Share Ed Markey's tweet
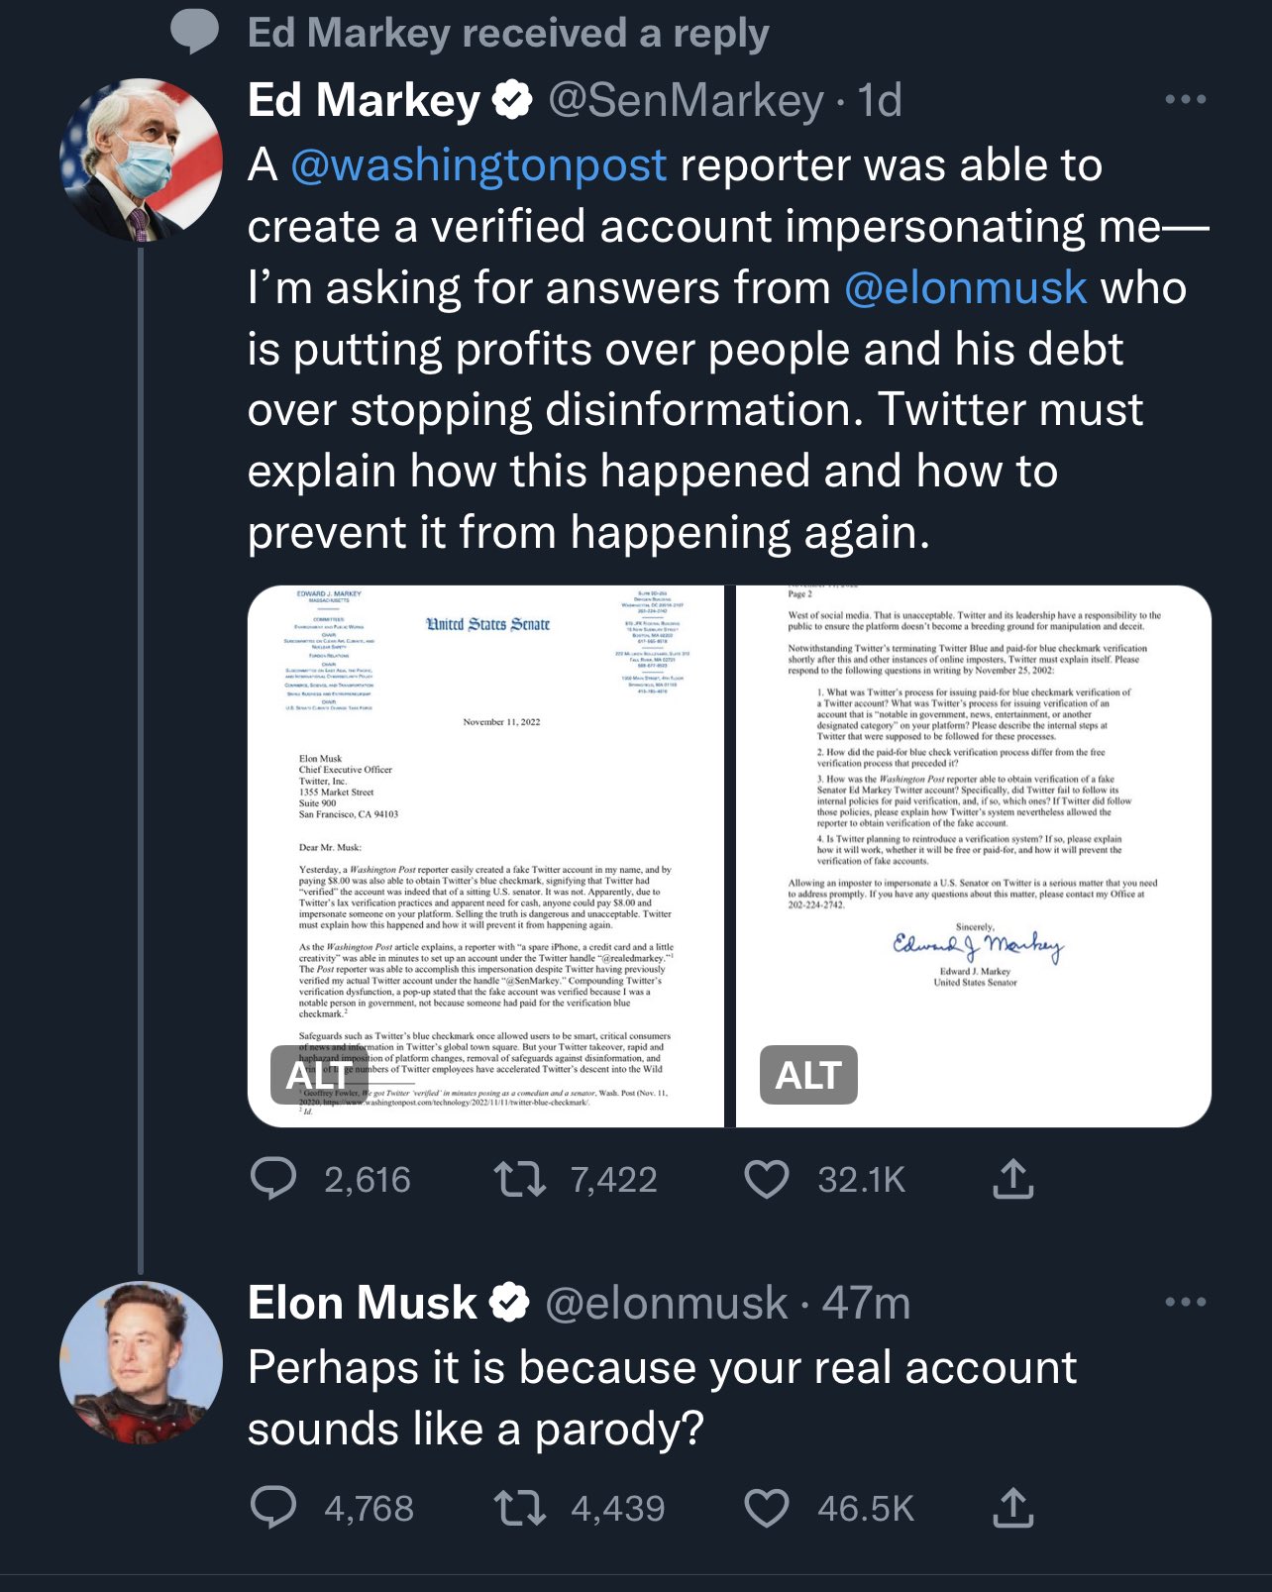 (x=1012, y=1179)
